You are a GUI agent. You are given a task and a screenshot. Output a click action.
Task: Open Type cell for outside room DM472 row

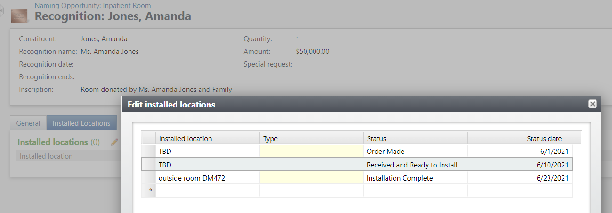311,178
